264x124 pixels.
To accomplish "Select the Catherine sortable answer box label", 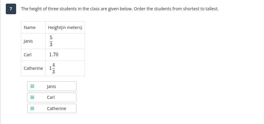I will (x=56, y=109).
